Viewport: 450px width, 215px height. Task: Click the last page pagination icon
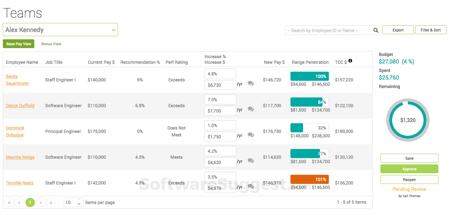(50, 202)
